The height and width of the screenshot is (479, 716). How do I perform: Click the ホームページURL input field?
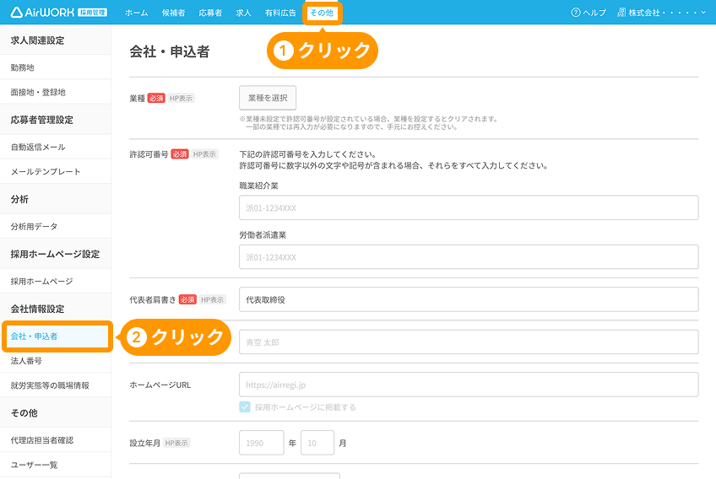coord(469,385)
